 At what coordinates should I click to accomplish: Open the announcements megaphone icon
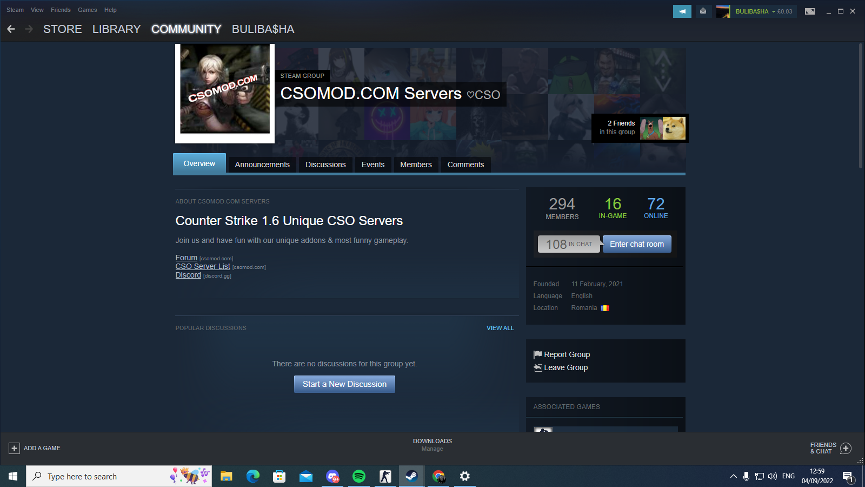tap(682, 11)
